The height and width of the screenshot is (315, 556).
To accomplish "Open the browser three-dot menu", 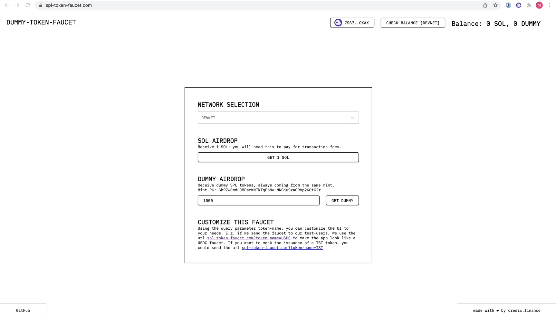I will pyautogui.click(x=550, y=5).
